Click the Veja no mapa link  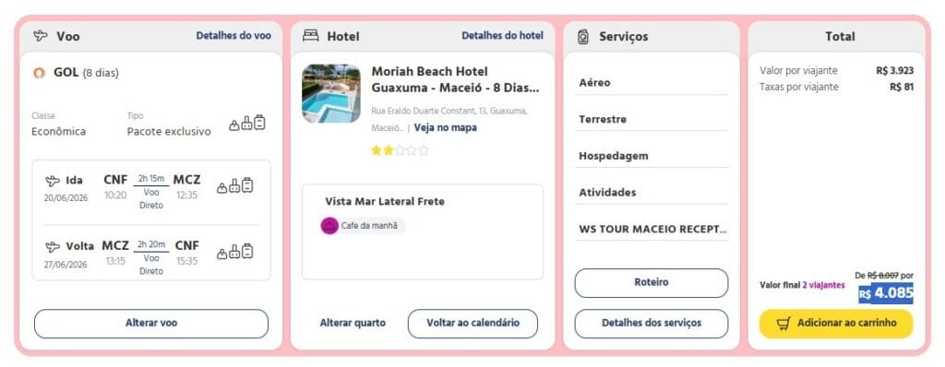pyautogui.click(x=446, y=128)
